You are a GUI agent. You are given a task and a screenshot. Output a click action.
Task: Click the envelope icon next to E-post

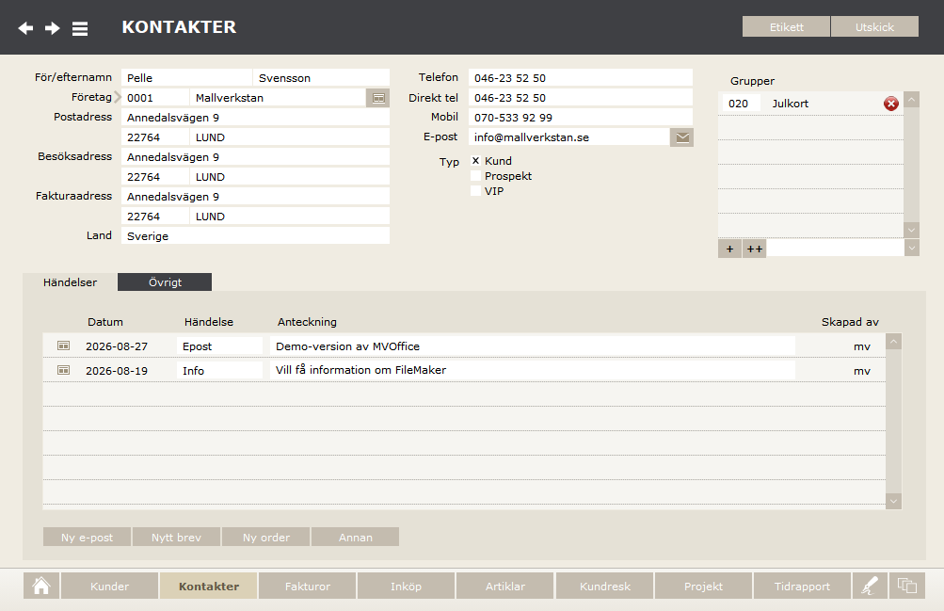682,137
